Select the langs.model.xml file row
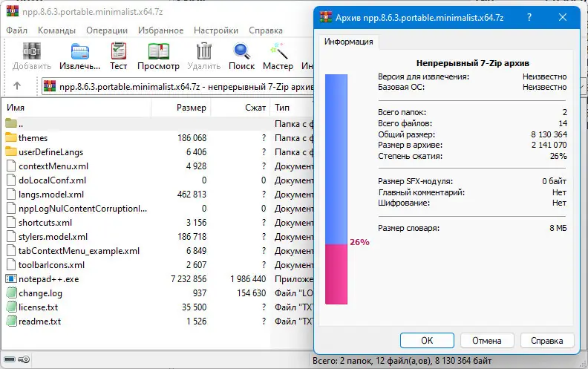Viewport: 588px width, 369px height. [x=157, y=195]
